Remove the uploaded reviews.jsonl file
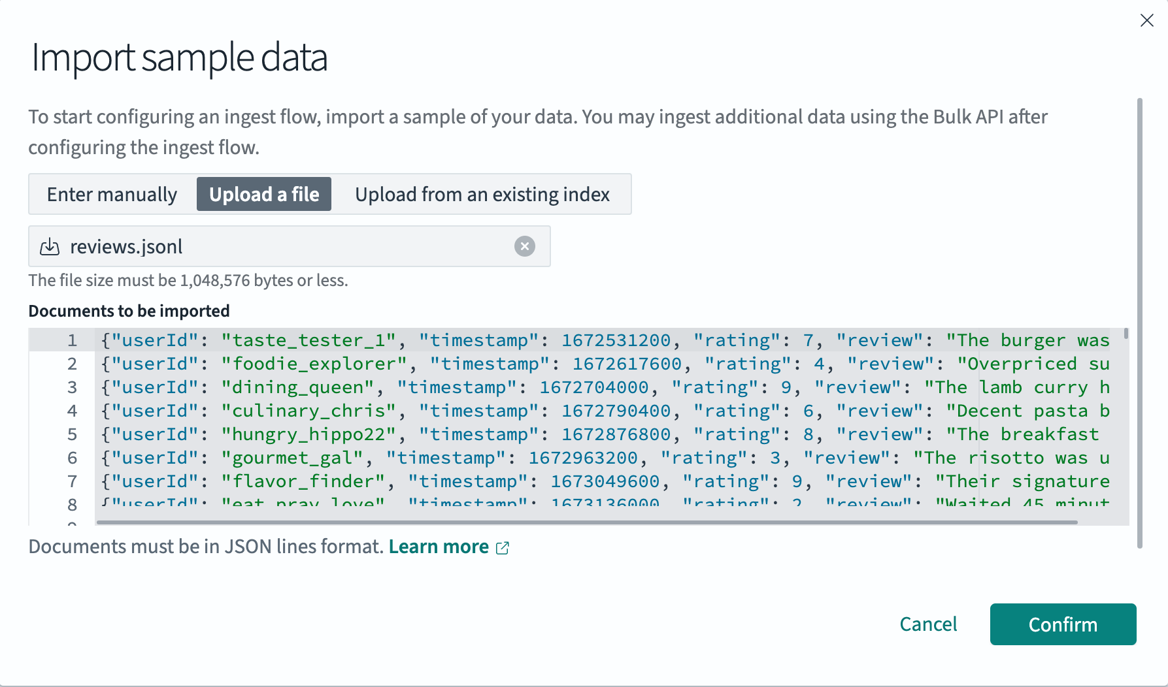 click(525, 246)
